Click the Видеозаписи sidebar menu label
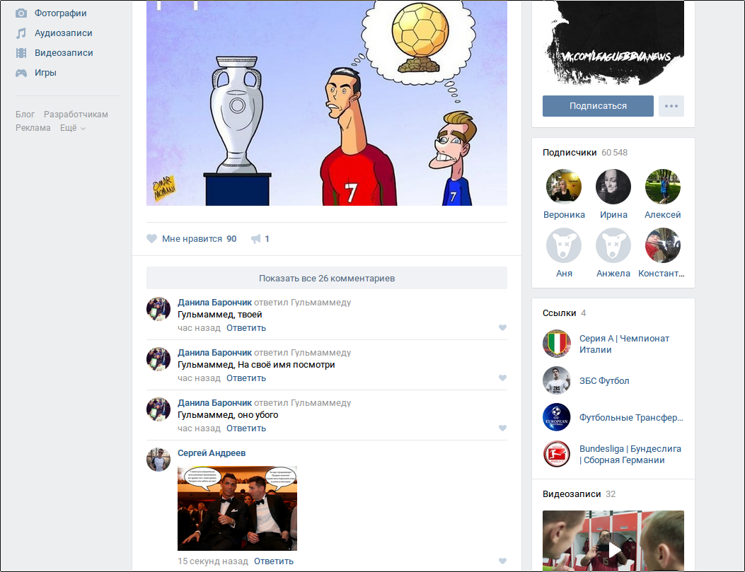This screenshot has height=572, width=745. pyautogui.click(x=64, y=53)
